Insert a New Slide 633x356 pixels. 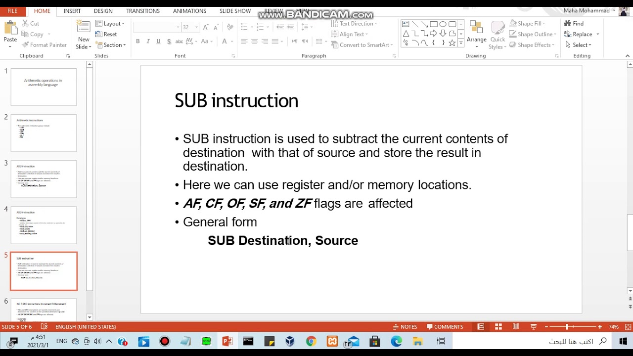coord(84,35)
